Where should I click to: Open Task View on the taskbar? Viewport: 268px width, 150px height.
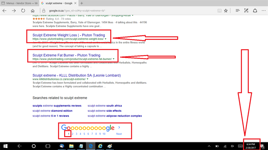pyautogui.click(x=48, y=146)
